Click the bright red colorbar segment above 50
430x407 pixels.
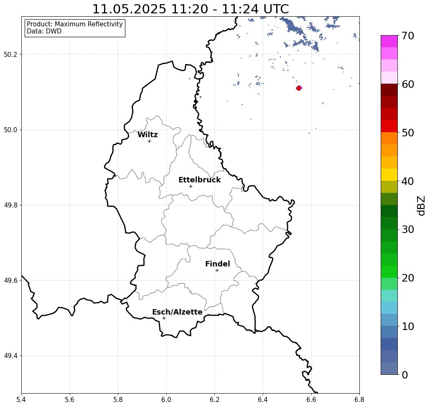389,126
